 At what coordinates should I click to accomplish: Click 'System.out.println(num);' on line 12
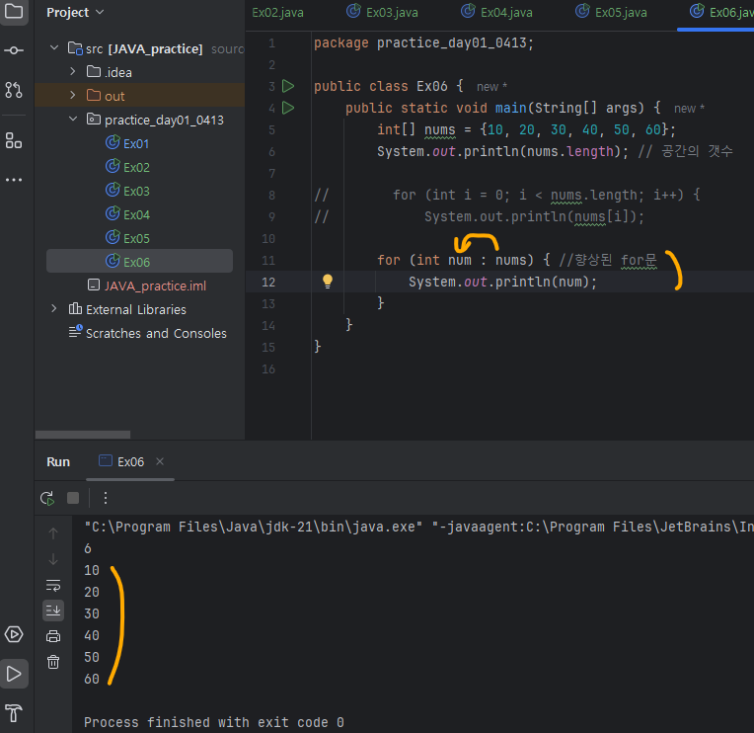[x=502, y=282]
